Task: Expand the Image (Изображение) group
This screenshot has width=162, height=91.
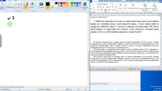Action: tap(10, 6)
